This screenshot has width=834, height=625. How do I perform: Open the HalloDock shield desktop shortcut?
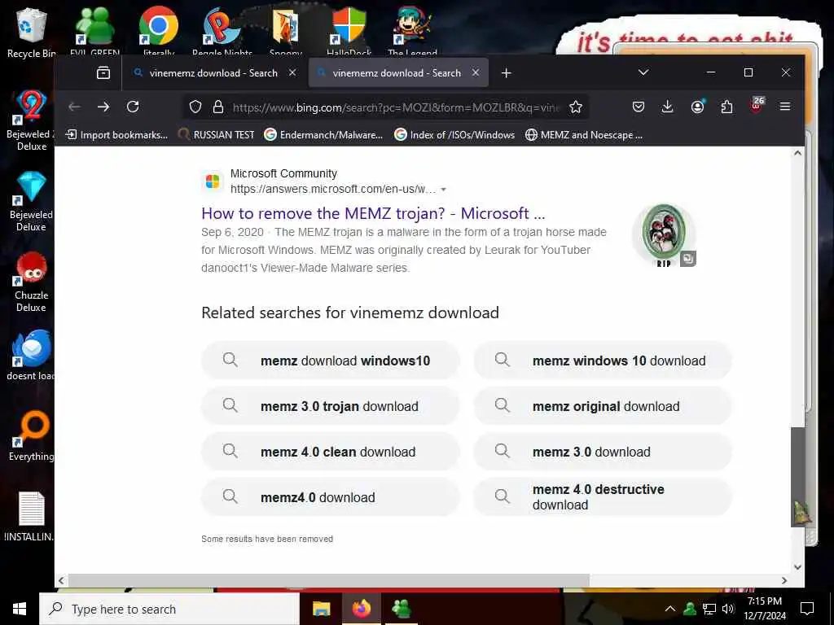click(349, 31)
